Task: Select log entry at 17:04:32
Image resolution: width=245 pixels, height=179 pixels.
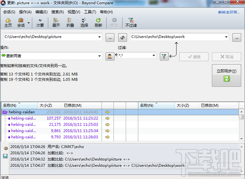Action: 124,159
